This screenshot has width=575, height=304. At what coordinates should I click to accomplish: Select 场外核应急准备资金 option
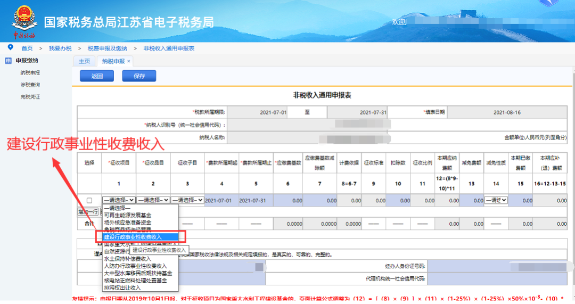coord(141,223)
